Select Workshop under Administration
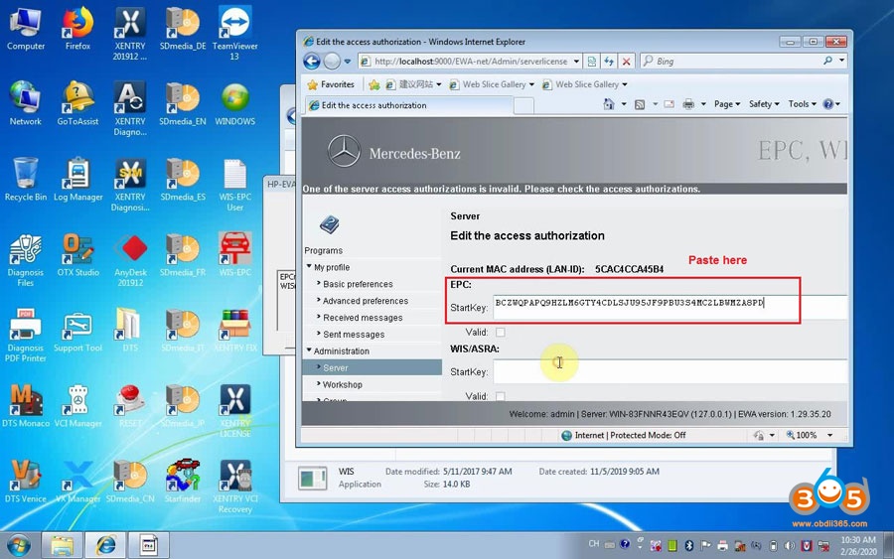Image resolution: width=894 pixels, height=559 pixels. (x=342, y=384)
